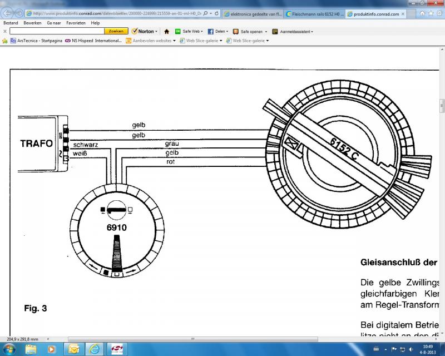Click the TRAFO label in diagram
Viewport: 445px width, 356px height.
click(x=36, y=144)
